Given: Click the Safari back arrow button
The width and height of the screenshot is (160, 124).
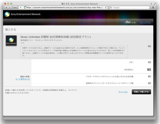Looking at the screenshot, I should point(6,7).
